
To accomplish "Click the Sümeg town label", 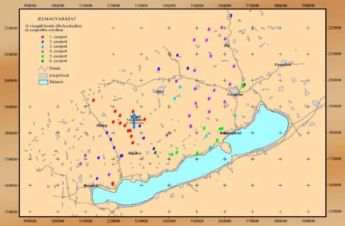I will point(102,126).
